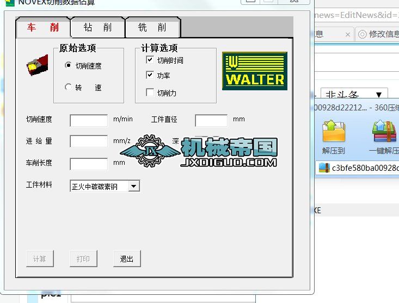This screenshot has height=303, width=399.
Task: Switch to the 修改信息 browser tab
Action: [x=377, y=34]
